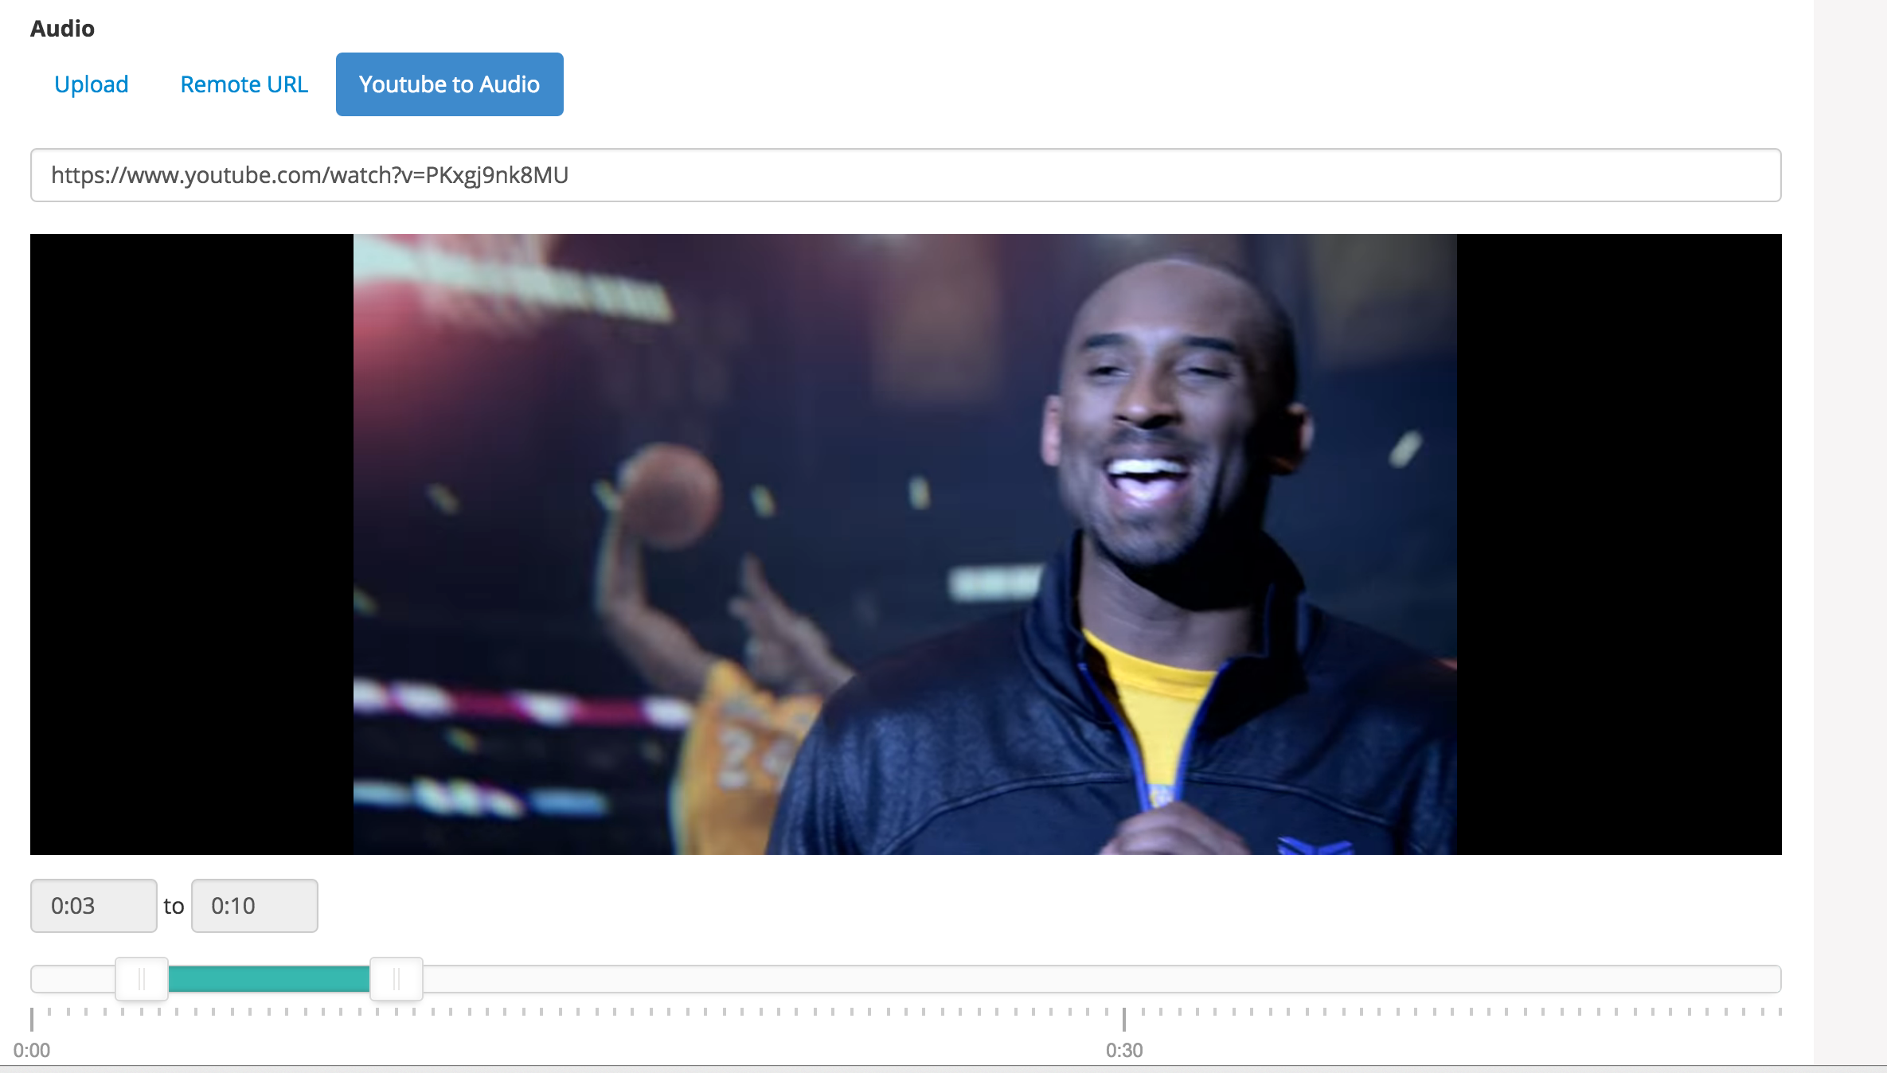
Task: Grab the right range slider handle
Action: (x=397, y=979)
